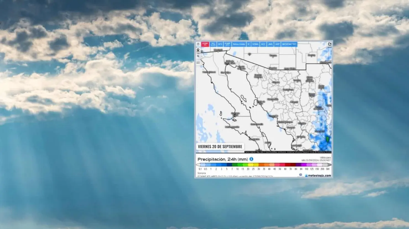Select the ARP model tab

(277, 44)
